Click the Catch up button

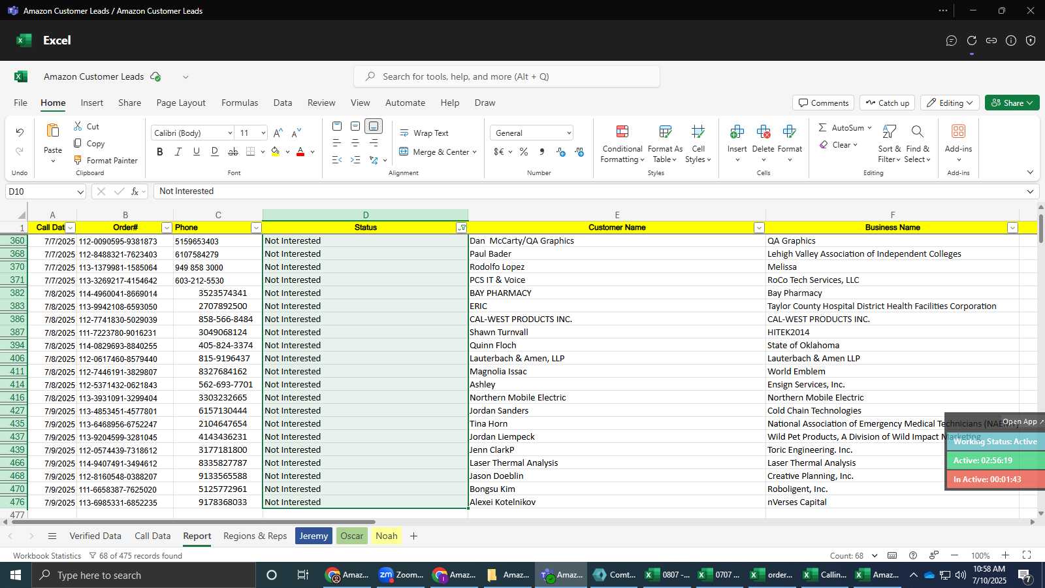pos(887,103)
